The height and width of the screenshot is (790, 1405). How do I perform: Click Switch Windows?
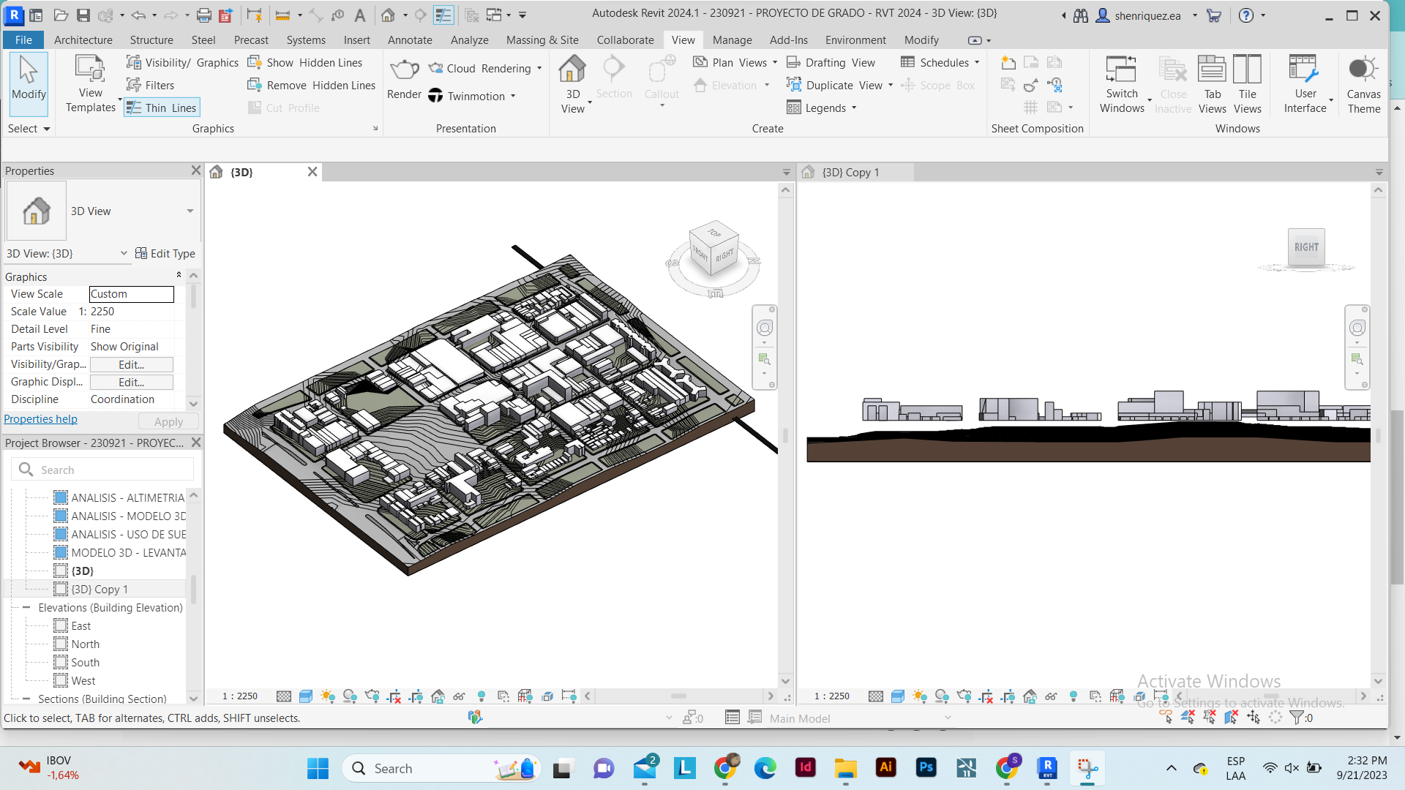1121,85
